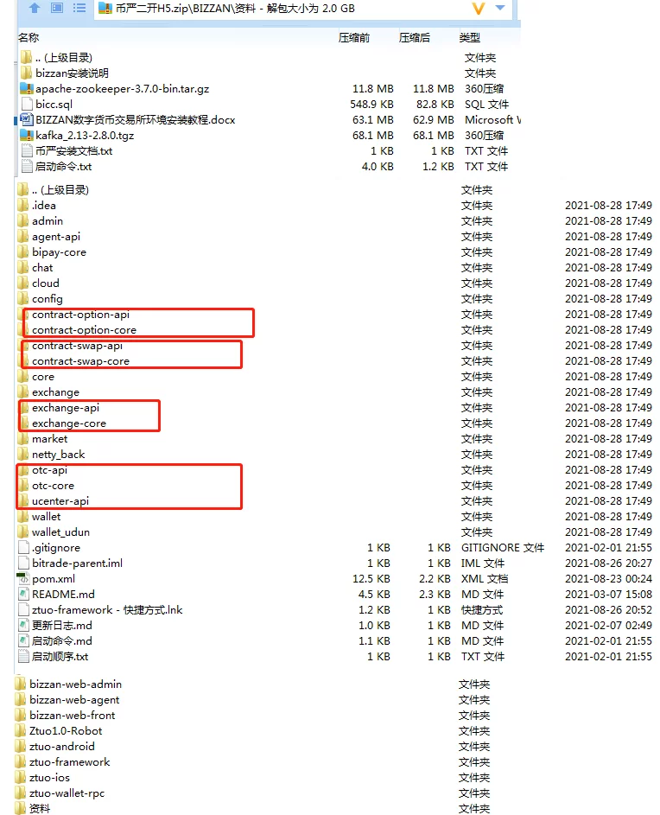The width and height of the screenshot is (660, 815).
Task: Select the BIZZAN docx Word document icon
Action: (26, 119)
